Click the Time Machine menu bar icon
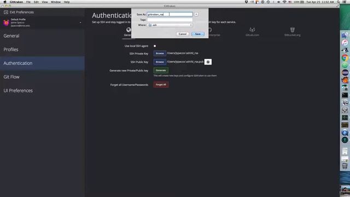The height and width of the screenshot is (197, 350). [268, 2]
